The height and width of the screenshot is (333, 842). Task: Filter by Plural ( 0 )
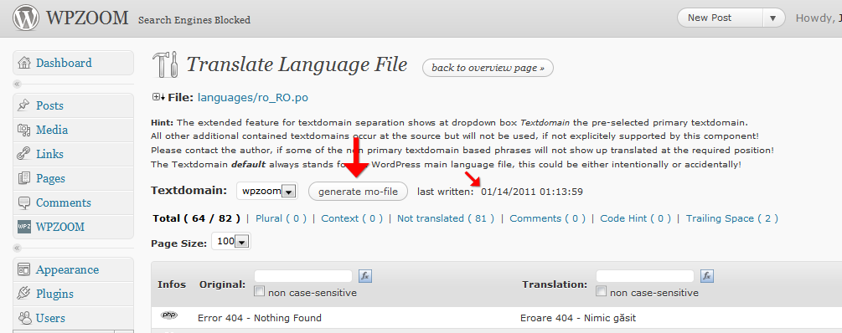[x=282, y=218]
